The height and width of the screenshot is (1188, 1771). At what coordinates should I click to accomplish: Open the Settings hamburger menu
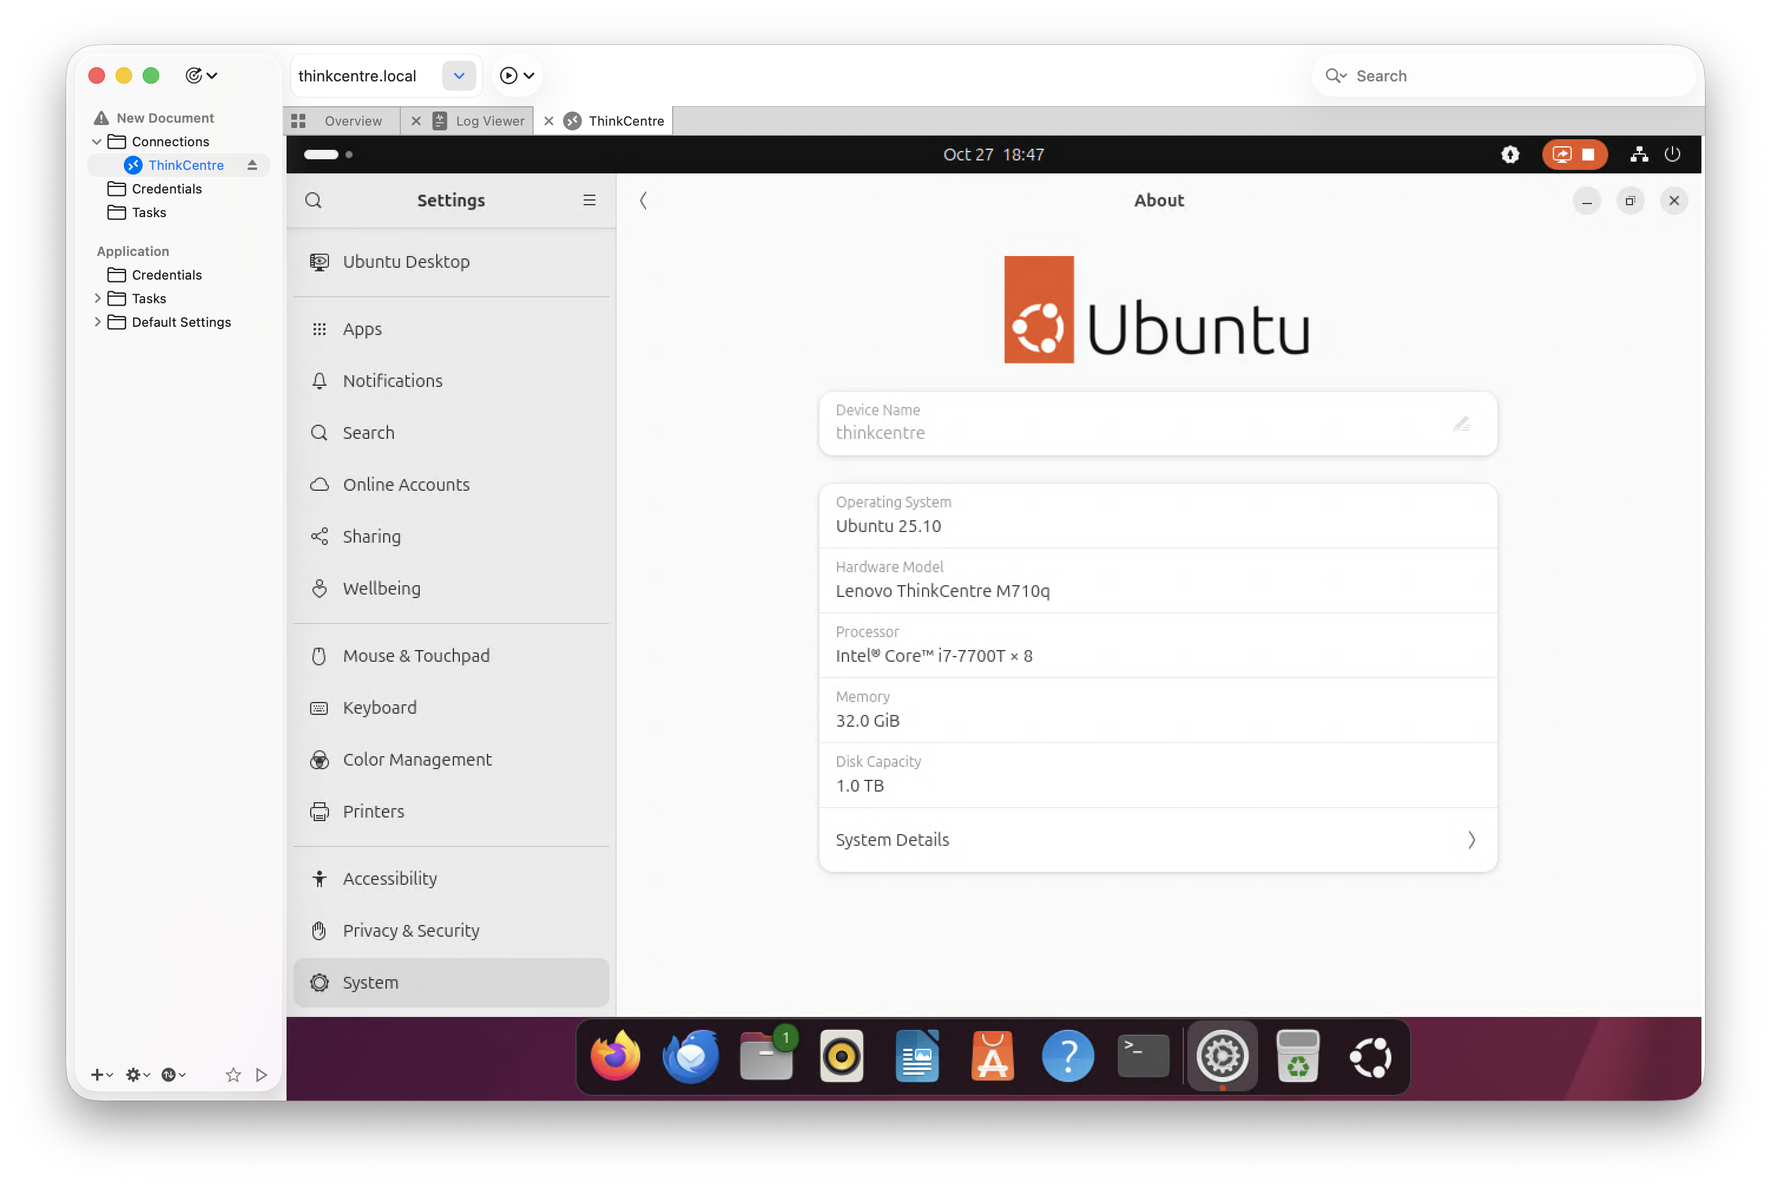pyautogui.click(x=589, y=200)
